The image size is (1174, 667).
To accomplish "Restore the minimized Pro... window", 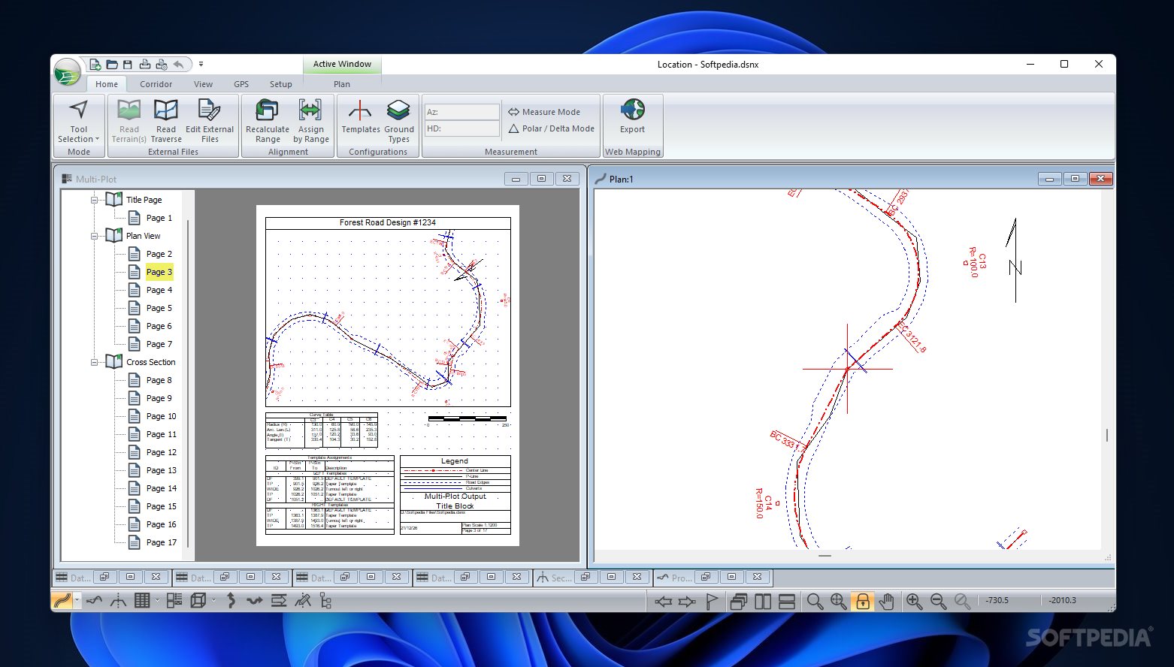I will click(705, 578).
